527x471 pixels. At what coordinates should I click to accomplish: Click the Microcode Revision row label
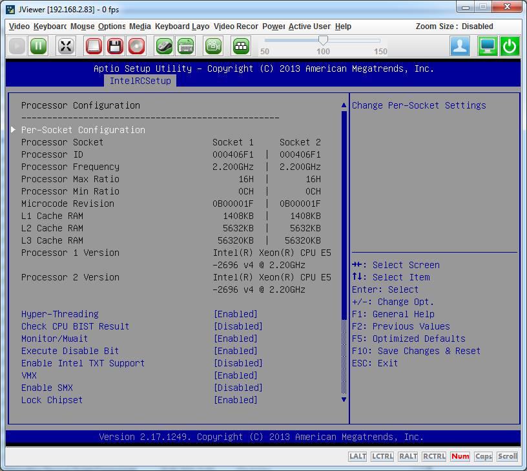68,204
